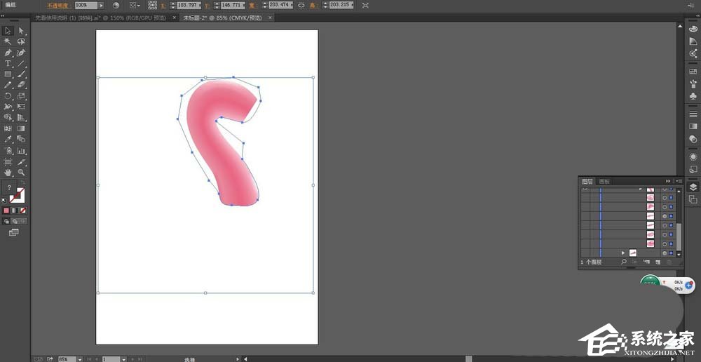Select the Scale tool
This screenshot has width=701, height=362.
click(21, 95)
